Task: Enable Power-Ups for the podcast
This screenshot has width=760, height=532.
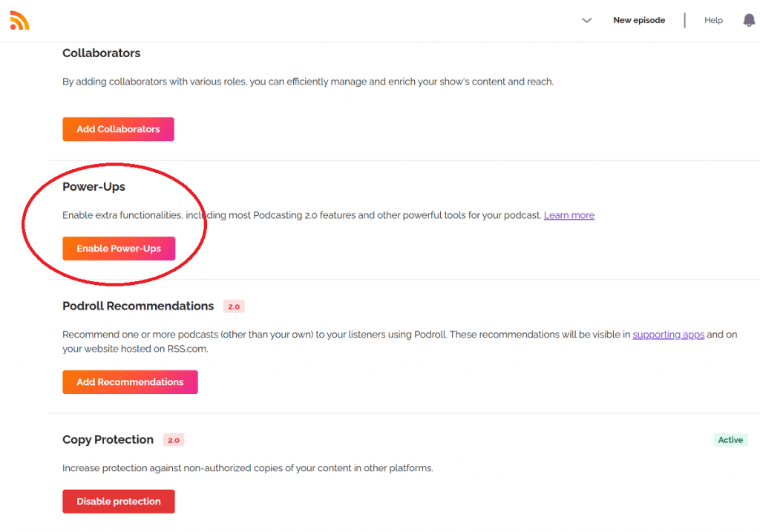Action: coord(119,249)
